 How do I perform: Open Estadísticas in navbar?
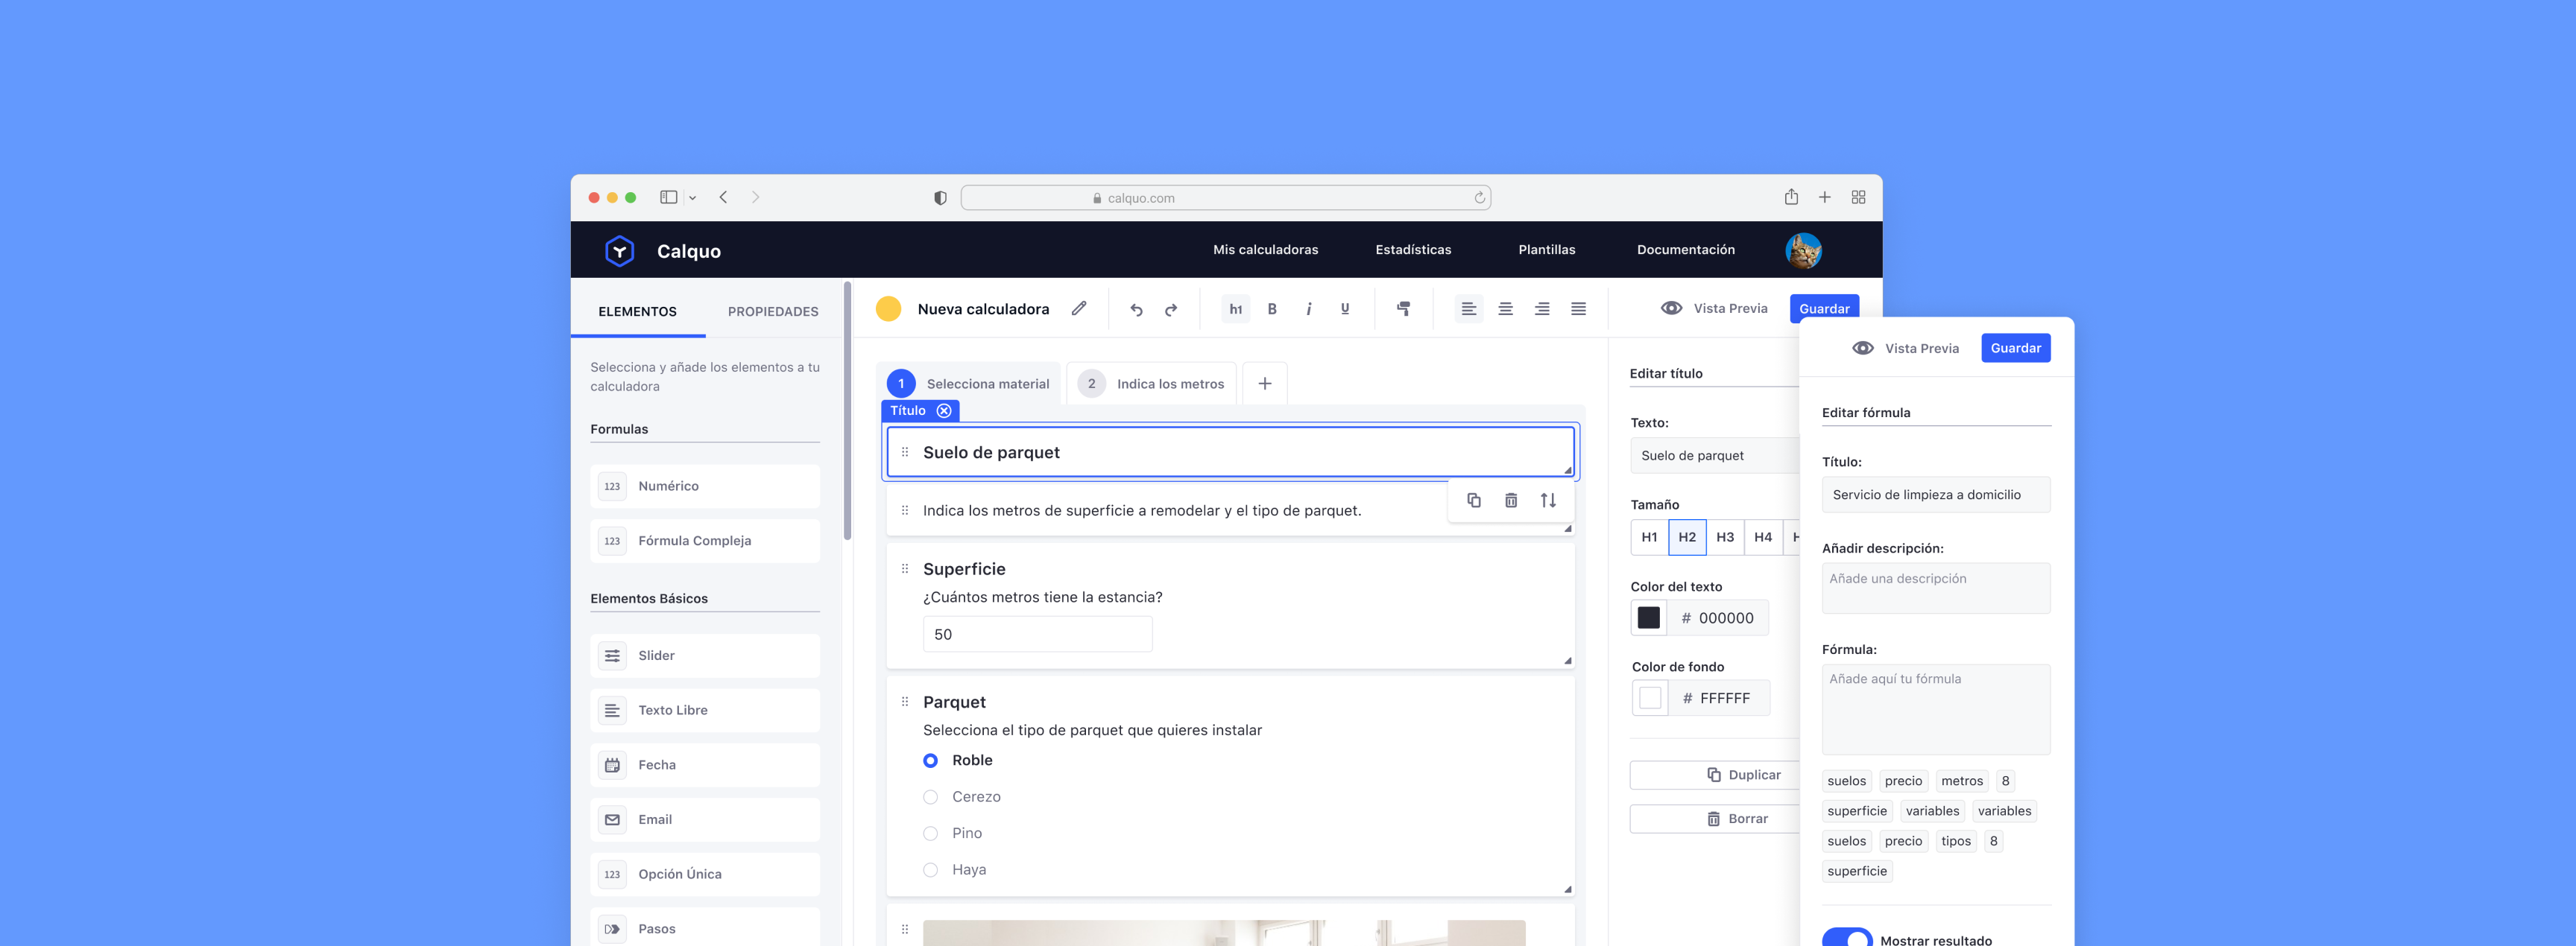coord(1413,250)
